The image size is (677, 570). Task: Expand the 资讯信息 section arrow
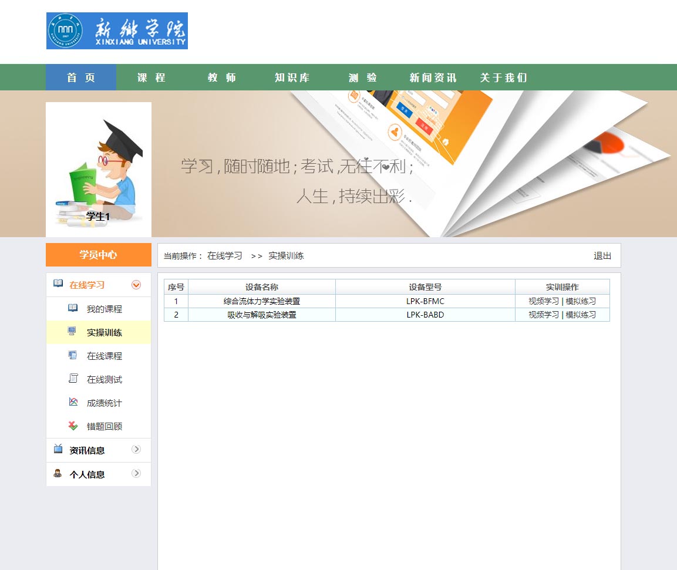[136, 450]
